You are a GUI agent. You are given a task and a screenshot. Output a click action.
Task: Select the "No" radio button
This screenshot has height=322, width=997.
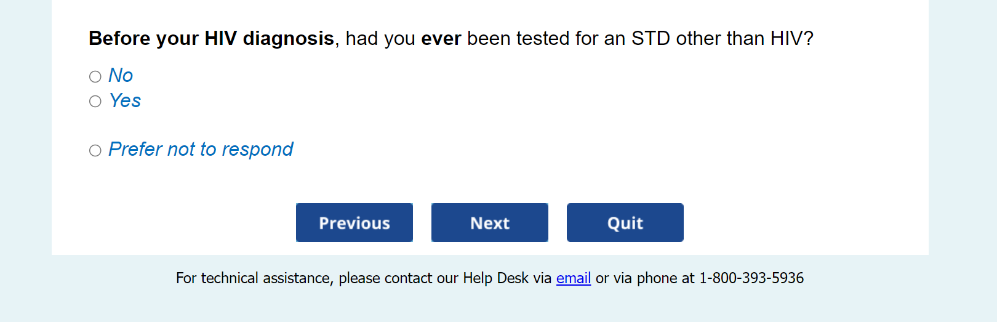(x=95, y=76)
